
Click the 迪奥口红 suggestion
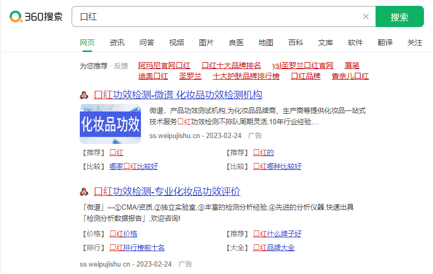153,76
